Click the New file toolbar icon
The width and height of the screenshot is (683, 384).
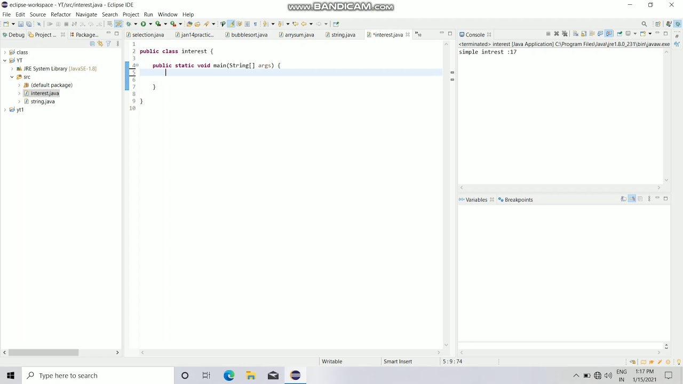[6, 24]
